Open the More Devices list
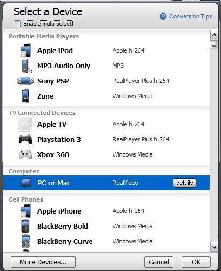 coord(43,262)
